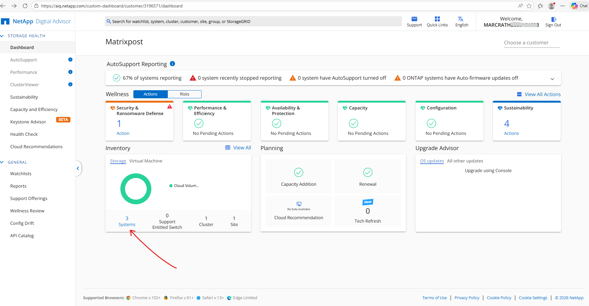Select the All other updates tab
The height and width of the screenshot is (306, 589).
coord(465,161)
